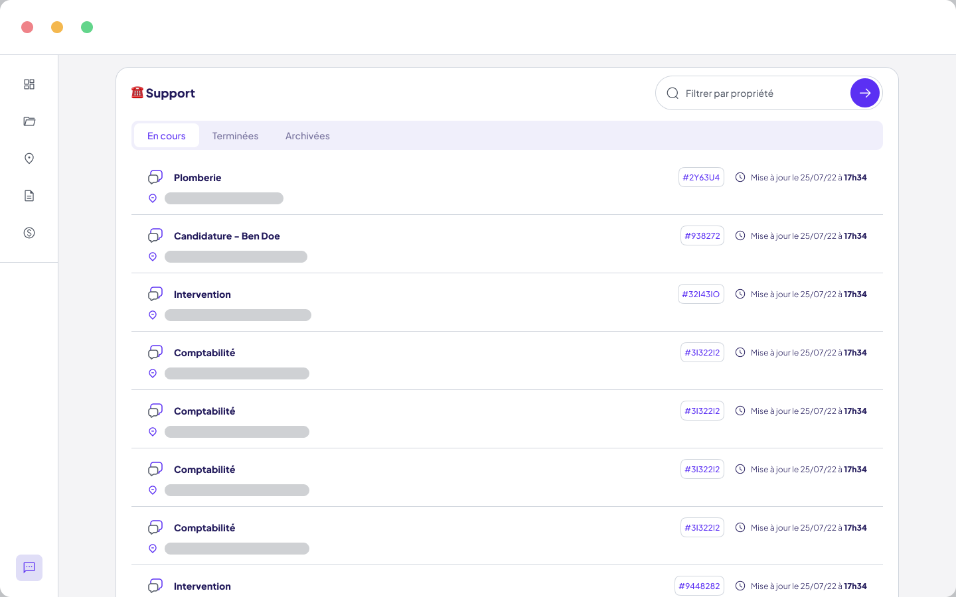Click the chat bubble icon beside Plomberie
This screenshot has height=597, width=956.
[x=155, y=177]
